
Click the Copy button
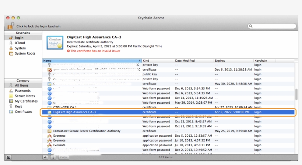pos(63,157)
